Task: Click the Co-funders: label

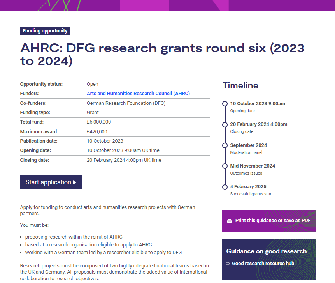Action: [33, 103]
